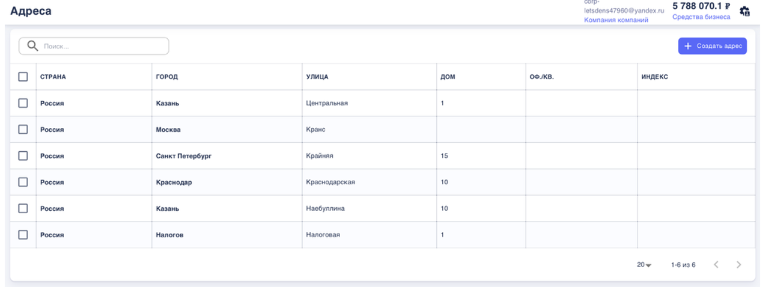Viewport: 765px width, 287px height.
Task: Sort by the Улица column header
Action: (x=317, y=77)
